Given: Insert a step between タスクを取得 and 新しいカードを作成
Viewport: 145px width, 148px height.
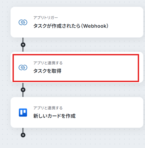Looking at the screenshot, I should (x=23, y=90).
